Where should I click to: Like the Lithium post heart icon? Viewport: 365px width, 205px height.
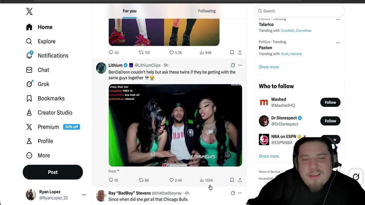click(x=171, y=180)
